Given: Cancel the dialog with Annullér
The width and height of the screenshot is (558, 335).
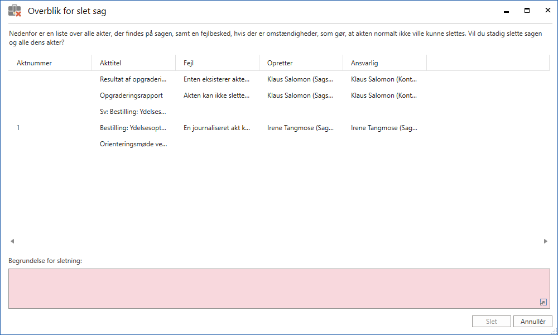Looking at the screenshot, I should tap(533, 322).
